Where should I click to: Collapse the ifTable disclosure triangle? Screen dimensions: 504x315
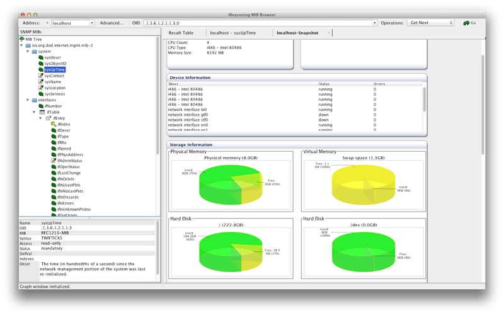pos(35,112)
